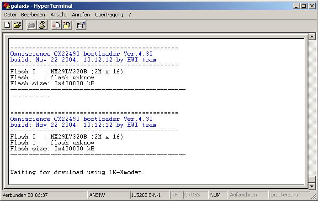Open the Bearbeiten menu
318x201 pixels.
(33, 15)
